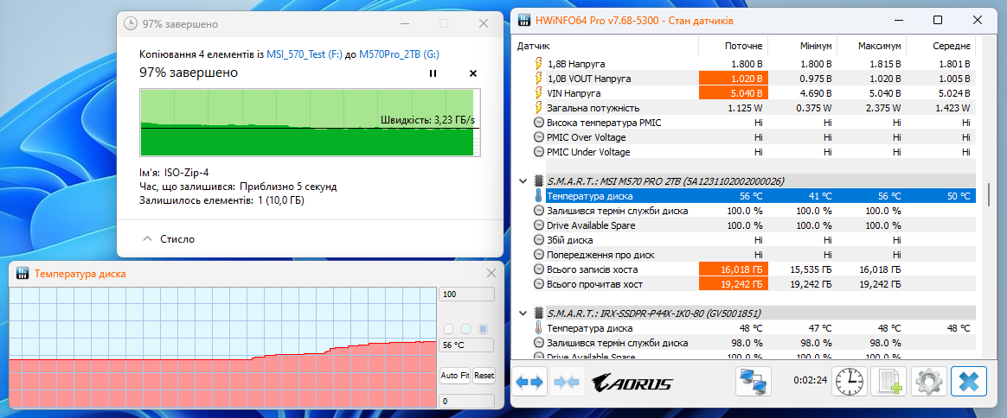Open the M570Pro_2TB (G:) destination link
1007x418 pixels.
click(400, 54)
